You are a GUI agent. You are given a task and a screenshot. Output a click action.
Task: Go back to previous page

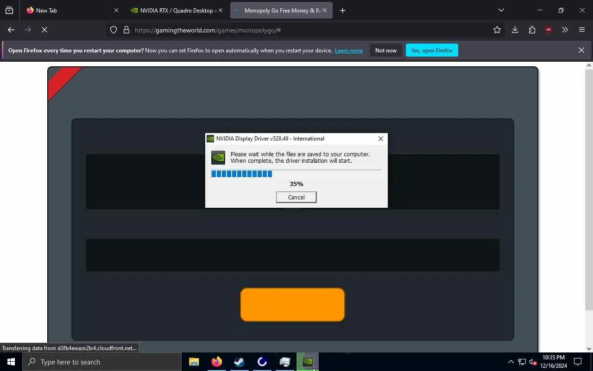(x=11, y=30)
